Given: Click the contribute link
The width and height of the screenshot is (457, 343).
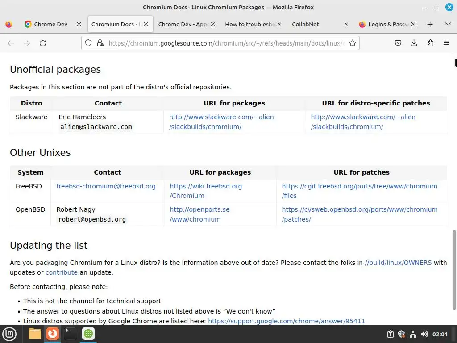Looking at the screenshot, I should point(62,272).
